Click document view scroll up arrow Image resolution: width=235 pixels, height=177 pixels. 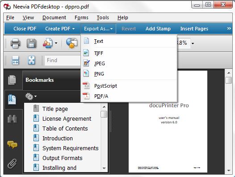[229, 73]
